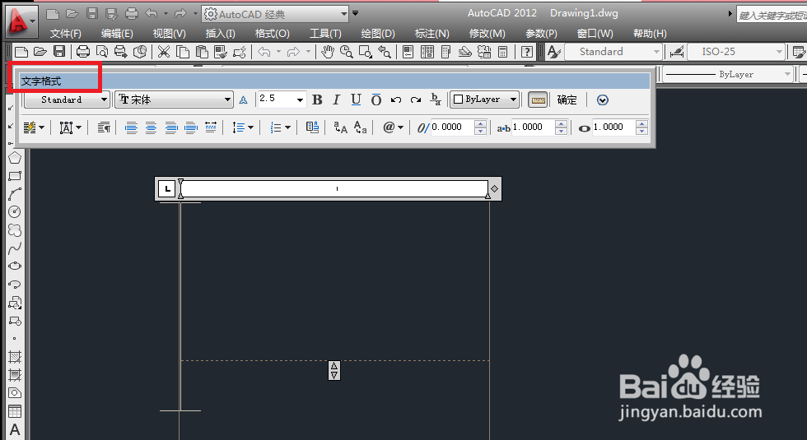
Task: Open the @ symbol insert dropdown
Action: pos(393,127)
